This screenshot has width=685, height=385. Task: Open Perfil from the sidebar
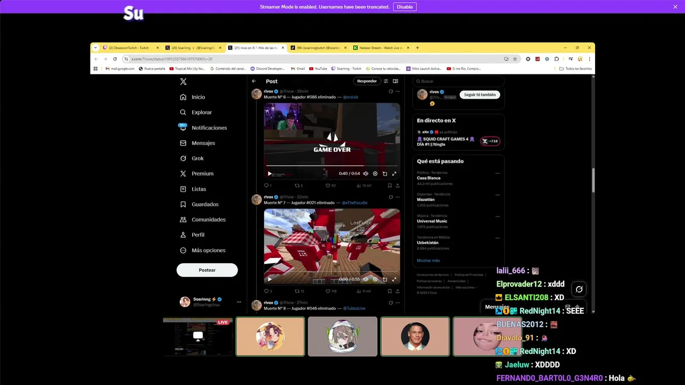click(x=192, y=235)
